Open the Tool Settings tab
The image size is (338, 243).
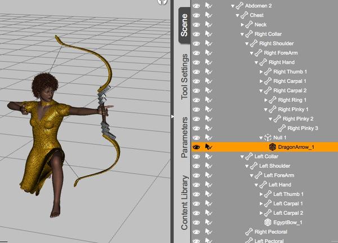click(x=185, y=77)
